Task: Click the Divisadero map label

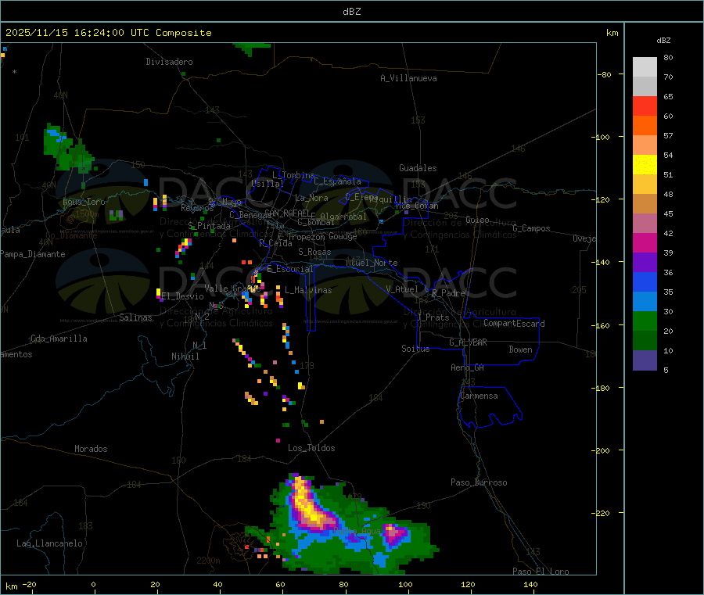Action: 169,62
